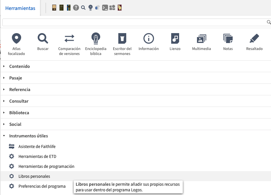Image resolution: width=271 pixels, height=195 pixels.
Task: Click the command terminal shortcut icon
Action: (x=105, y=8)
